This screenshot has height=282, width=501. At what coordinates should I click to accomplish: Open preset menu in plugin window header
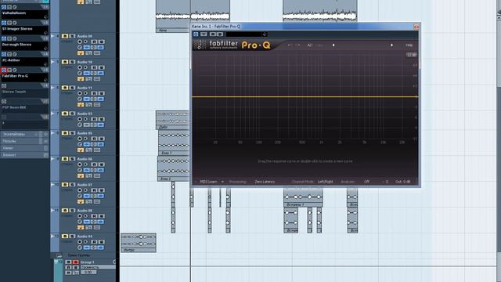[265, 34]
